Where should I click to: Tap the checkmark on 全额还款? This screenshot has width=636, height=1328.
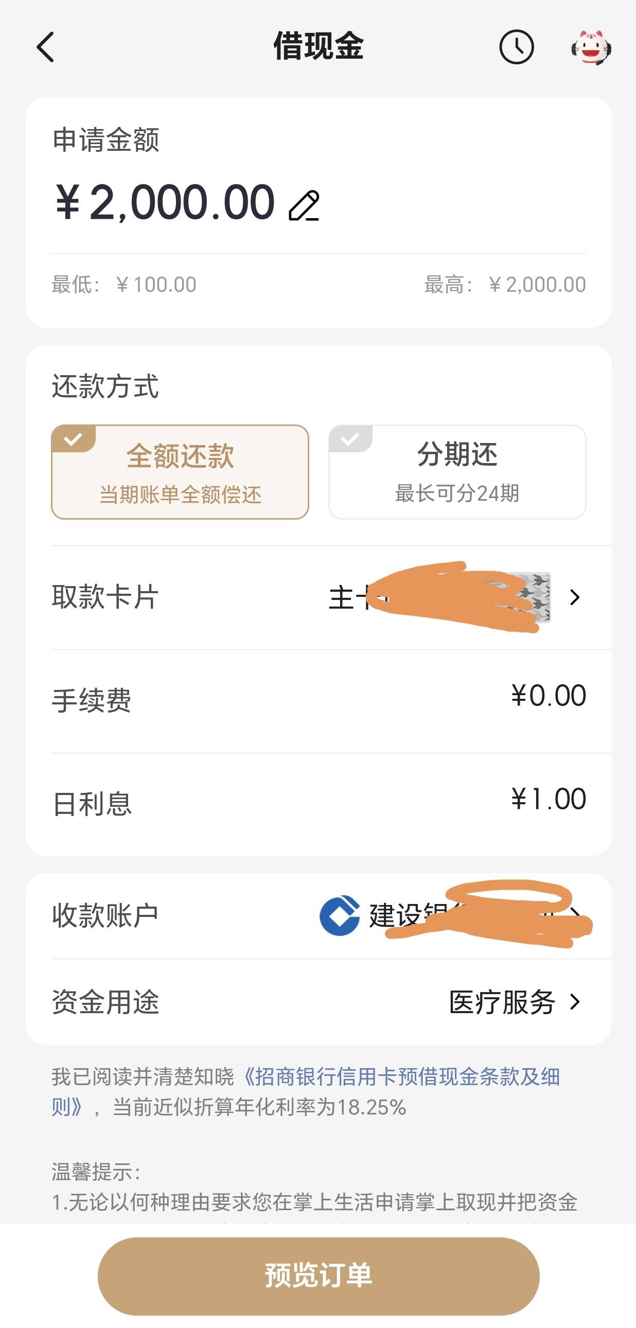click(73, 439)
